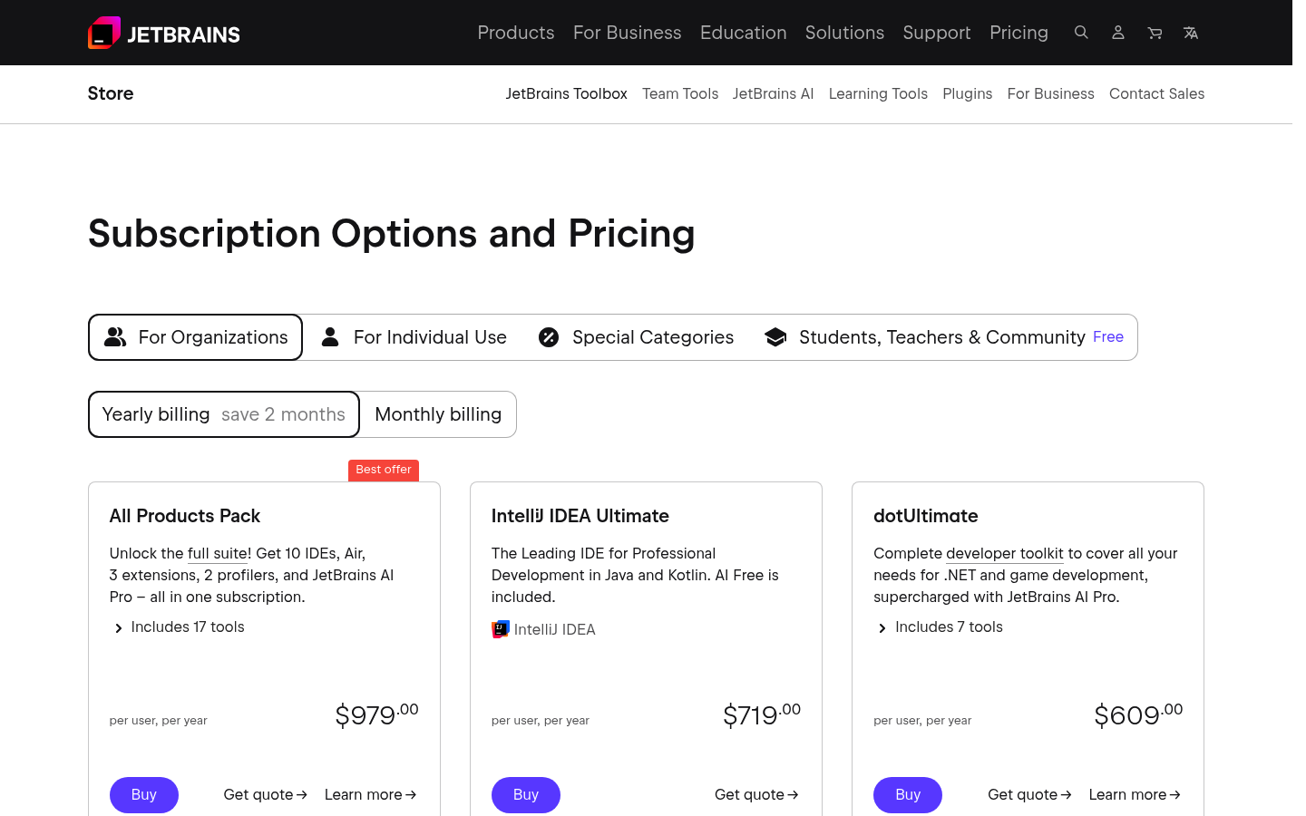Go to Learning Tools store section
The height and width of the screenshot is (816, 1306).
[878, 93]
